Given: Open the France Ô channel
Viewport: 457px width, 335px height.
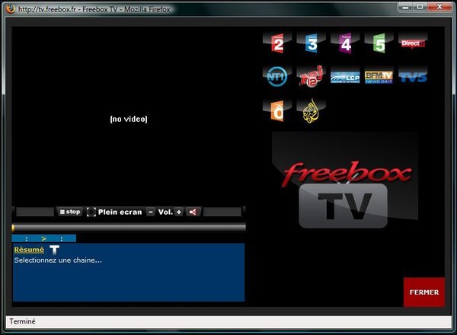Looking at the screenshot, I should coord(276,110).
